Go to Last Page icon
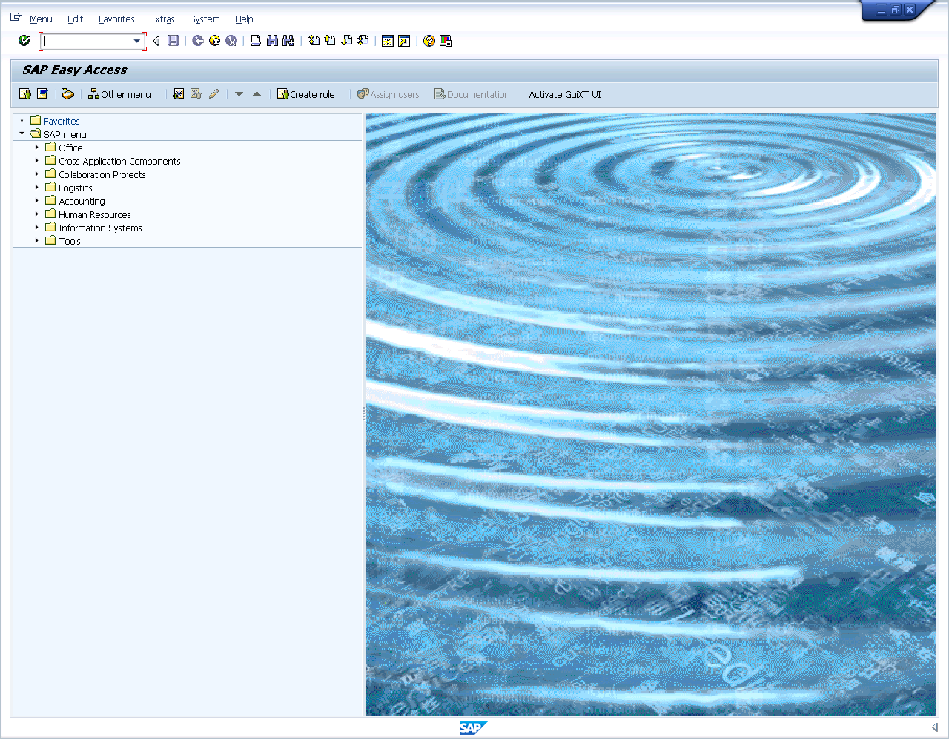The image size is (949, 740). (x=363, y=41)
